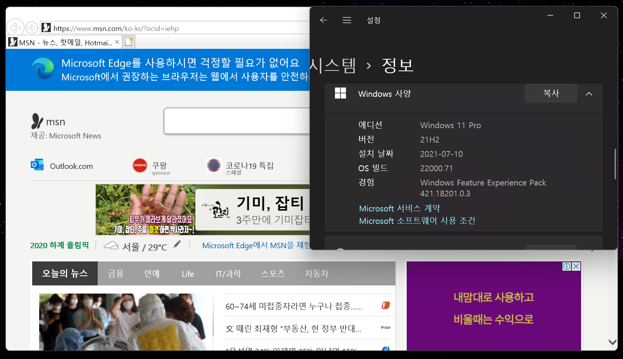Click the Microsoft Edge logo in banner

43,69
